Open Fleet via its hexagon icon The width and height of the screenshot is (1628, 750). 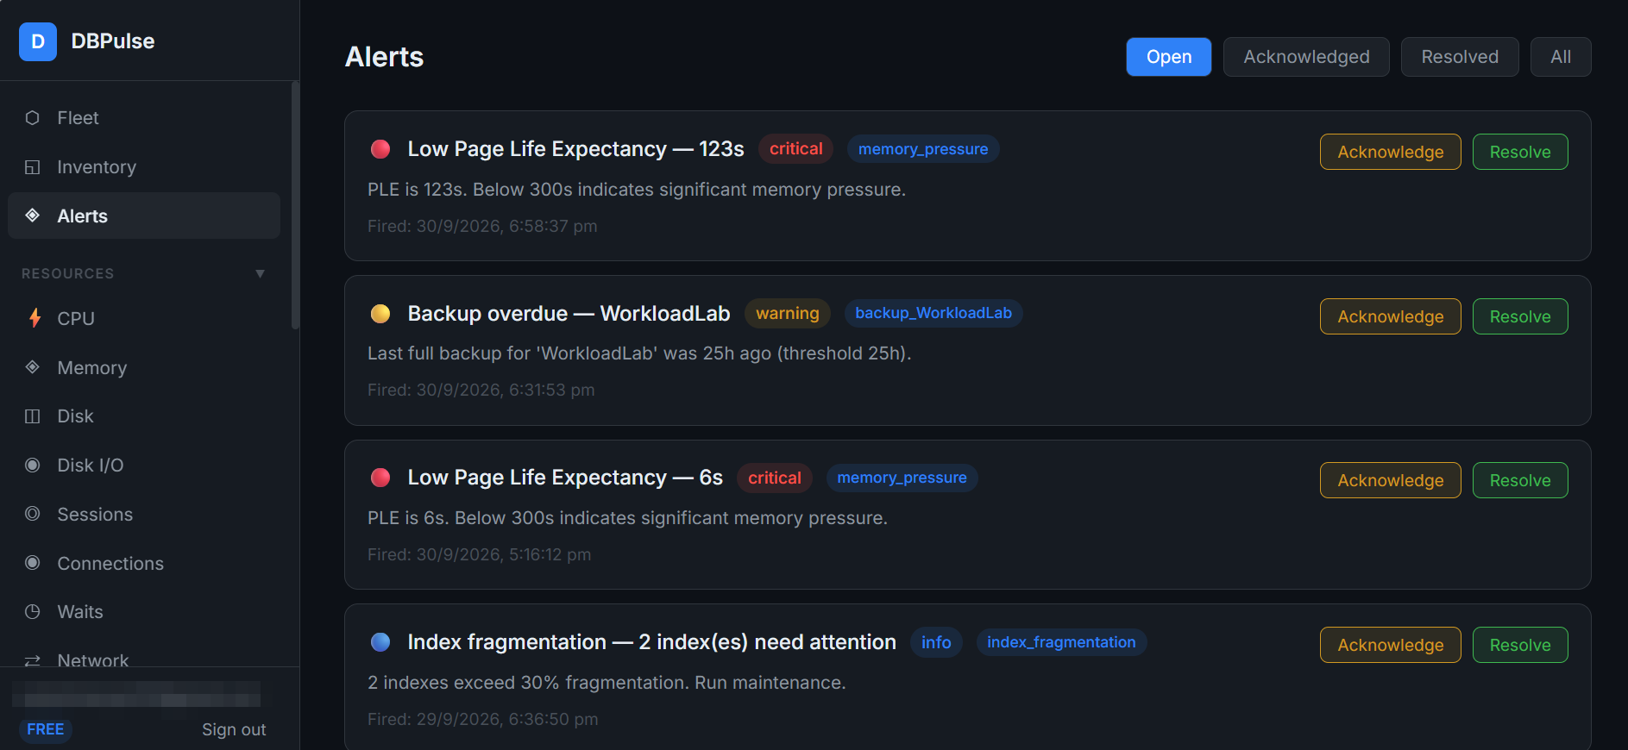point(33,118)
